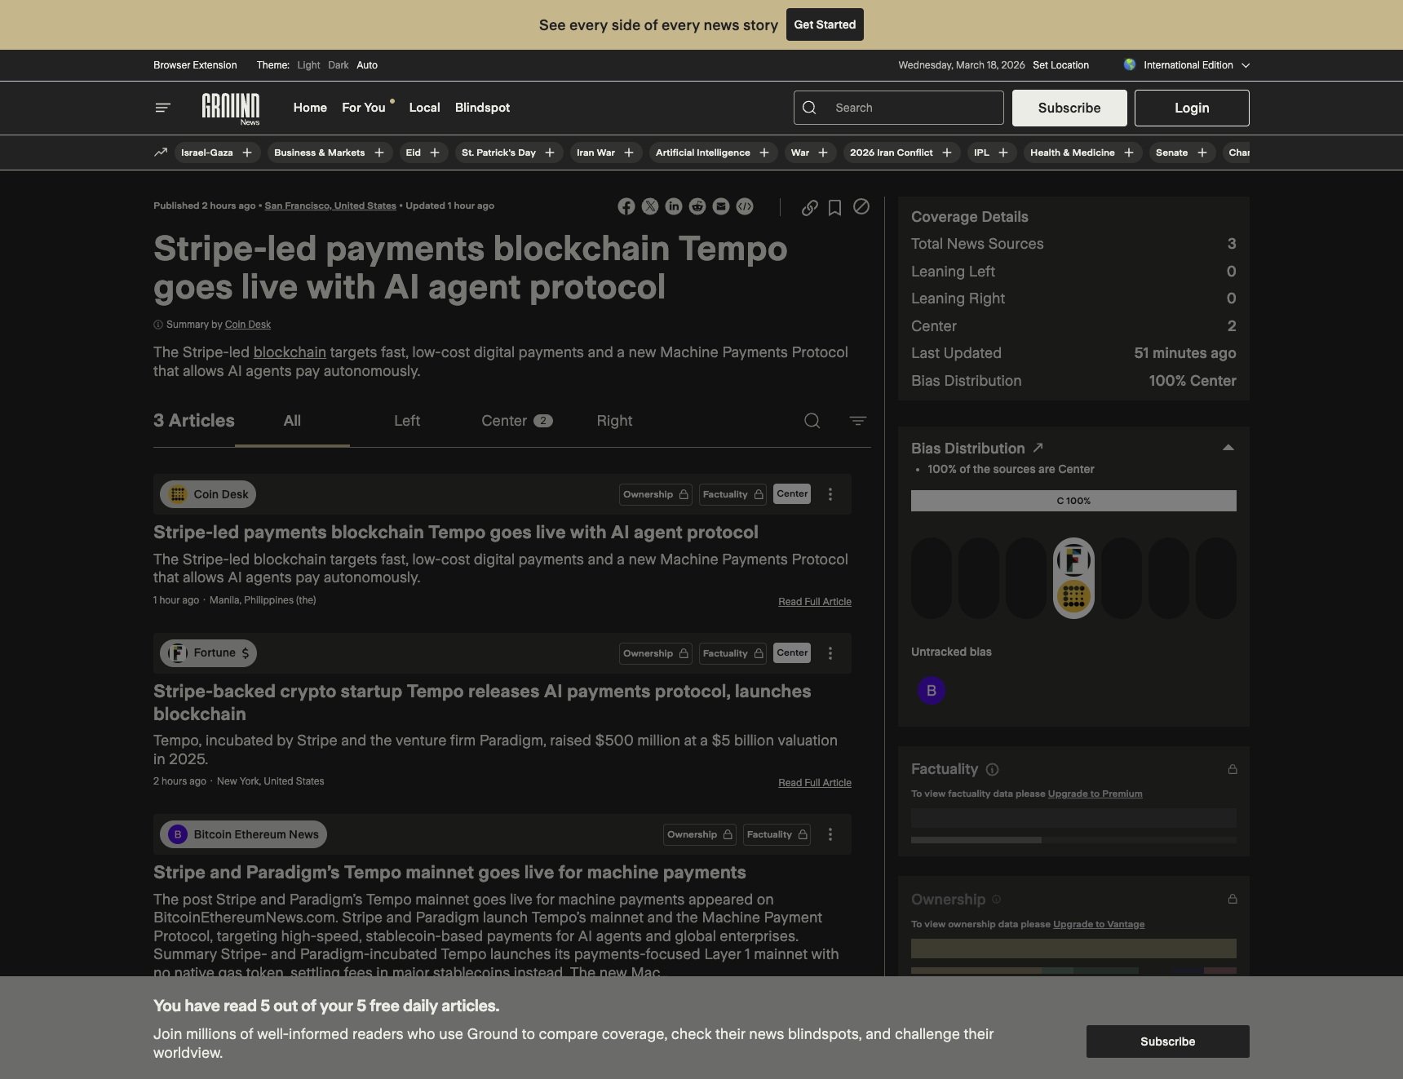The image size is (1403, 1079).
Task: Follow Business & Markets topic
Action: 379,153
